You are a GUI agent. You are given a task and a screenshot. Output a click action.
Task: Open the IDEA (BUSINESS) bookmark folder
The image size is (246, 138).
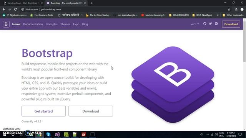pos(179,15)
